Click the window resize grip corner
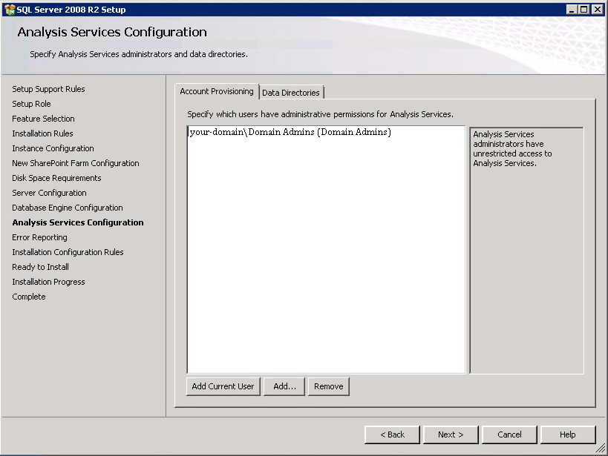 click(x=601, y=449)
